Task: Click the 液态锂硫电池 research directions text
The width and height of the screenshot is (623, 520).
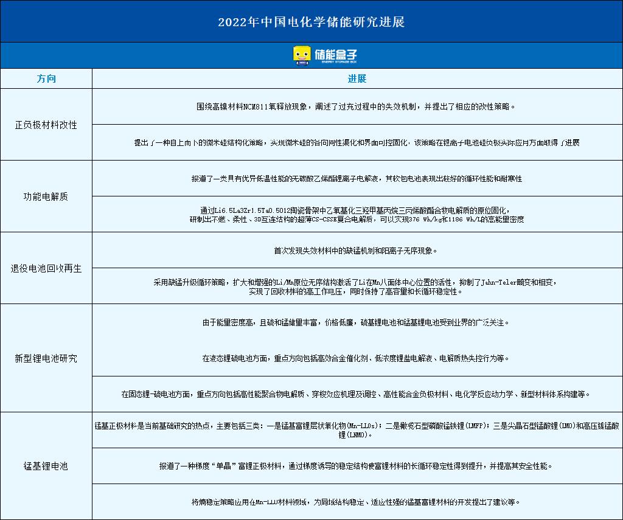Action: tap(357, 358)
